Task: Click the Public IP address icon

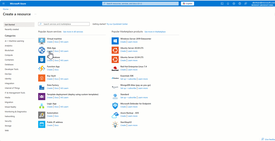Action: [x=42, y=124]
